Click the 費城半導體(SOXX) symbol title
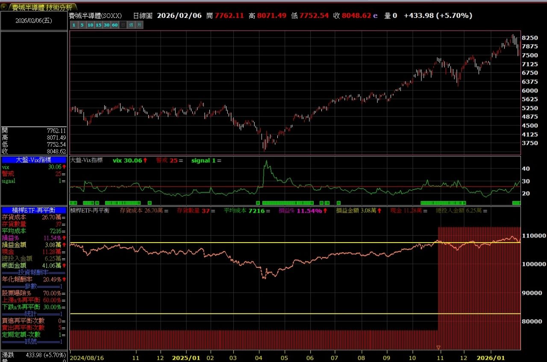Viewport: 547px width, 362px height. point(95,16)
